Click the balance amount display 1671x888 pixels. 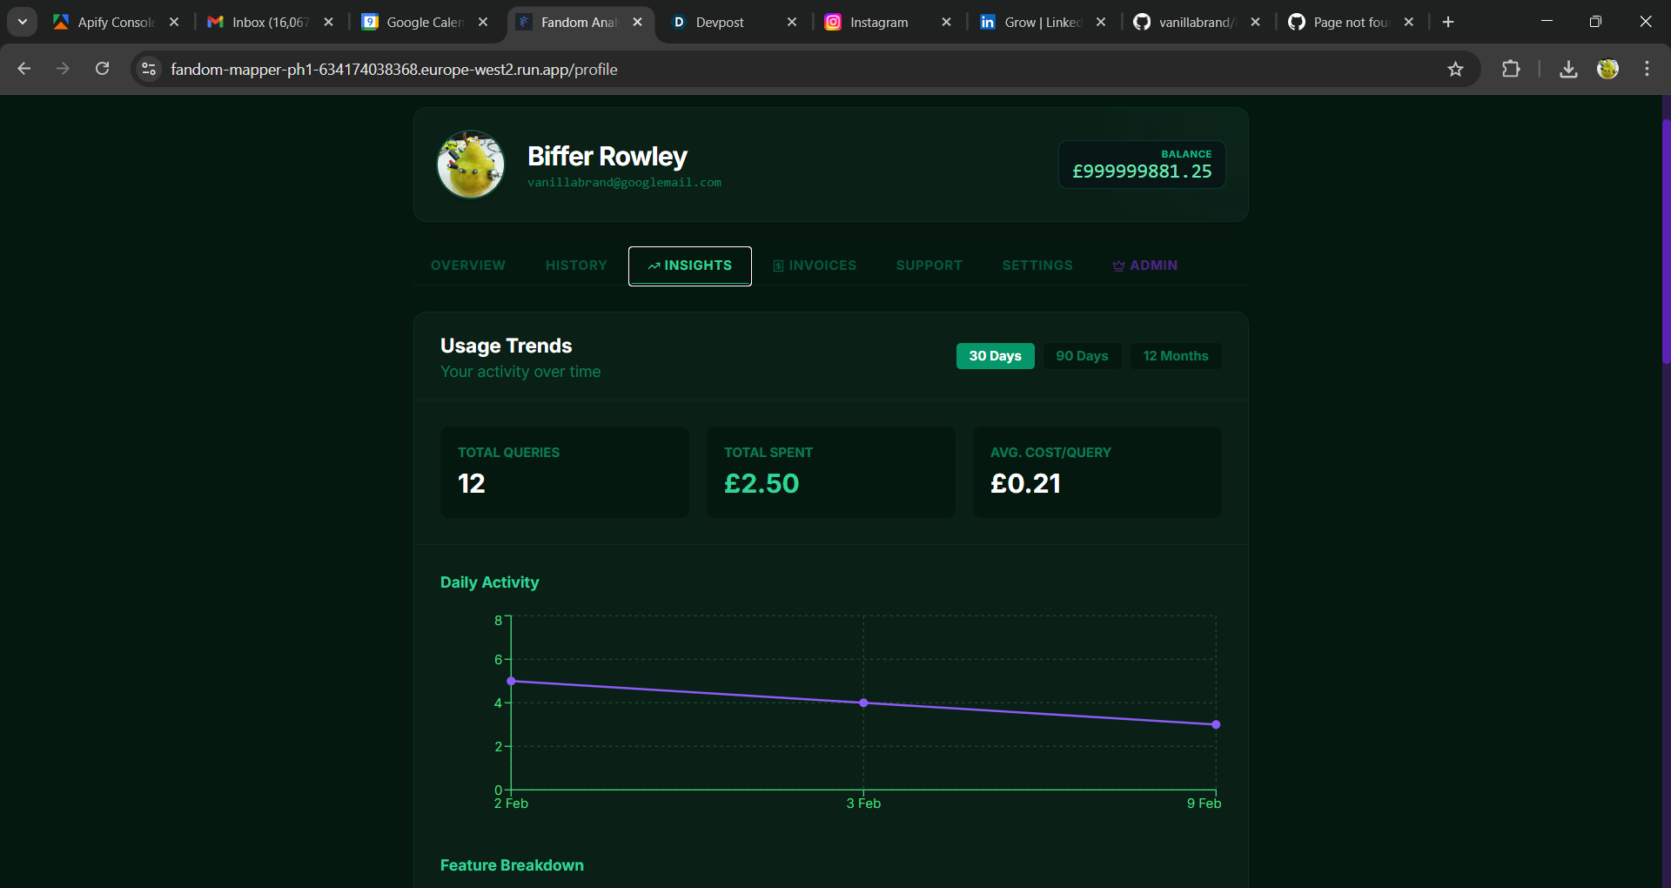click(x=1142, y=165)
